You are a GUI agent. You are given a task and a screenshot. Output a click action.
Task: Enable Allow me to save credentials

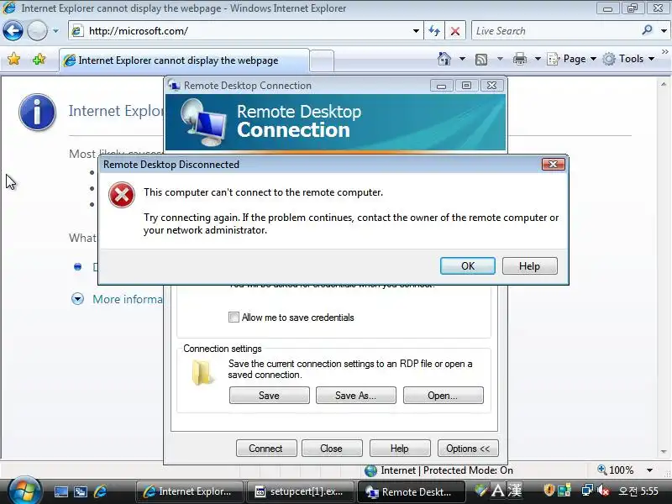tap(234, 318)
